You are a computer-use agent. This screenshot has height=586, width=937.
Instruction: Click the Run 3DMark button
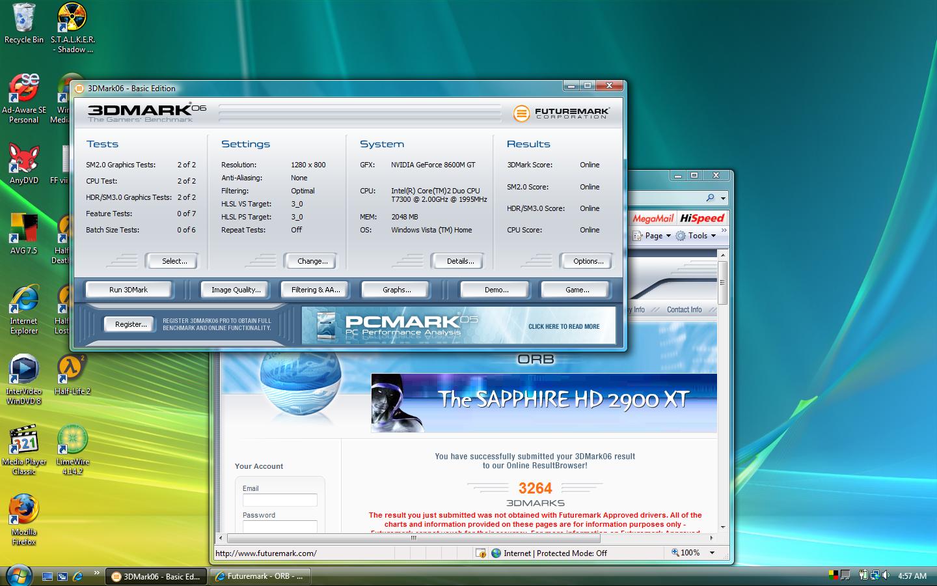pyautogui.click(x=129, y=290)
